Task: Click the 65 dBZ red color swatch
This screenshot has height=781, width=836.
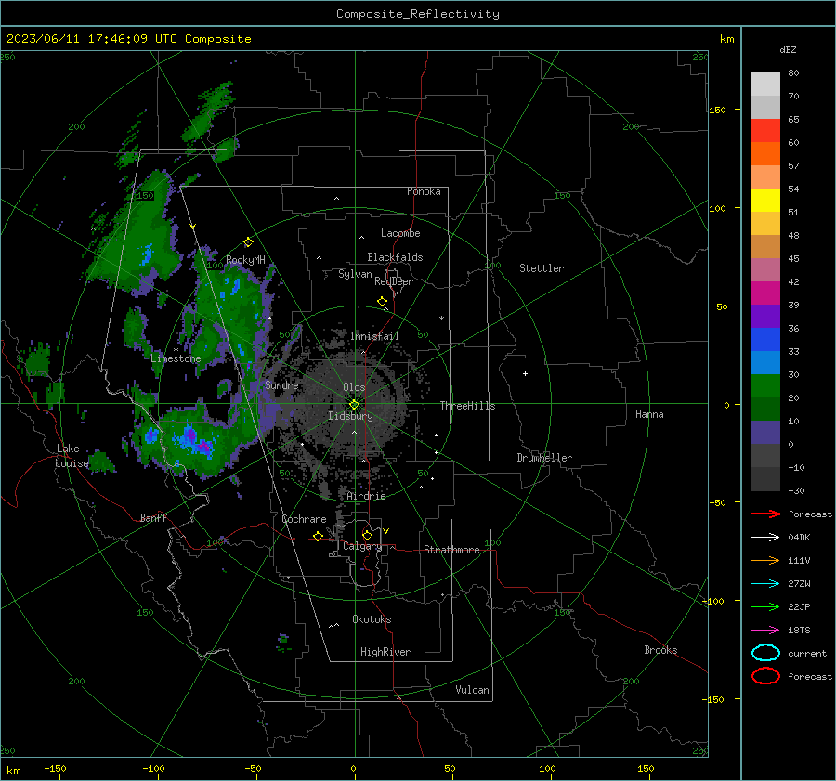Action: click(x=765, y=131)
